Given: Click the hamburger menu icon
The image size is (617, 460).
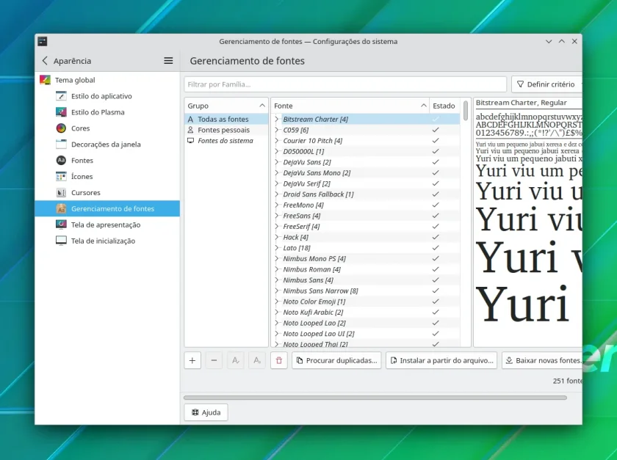Looking at the screenshot, I should [168, 61].
